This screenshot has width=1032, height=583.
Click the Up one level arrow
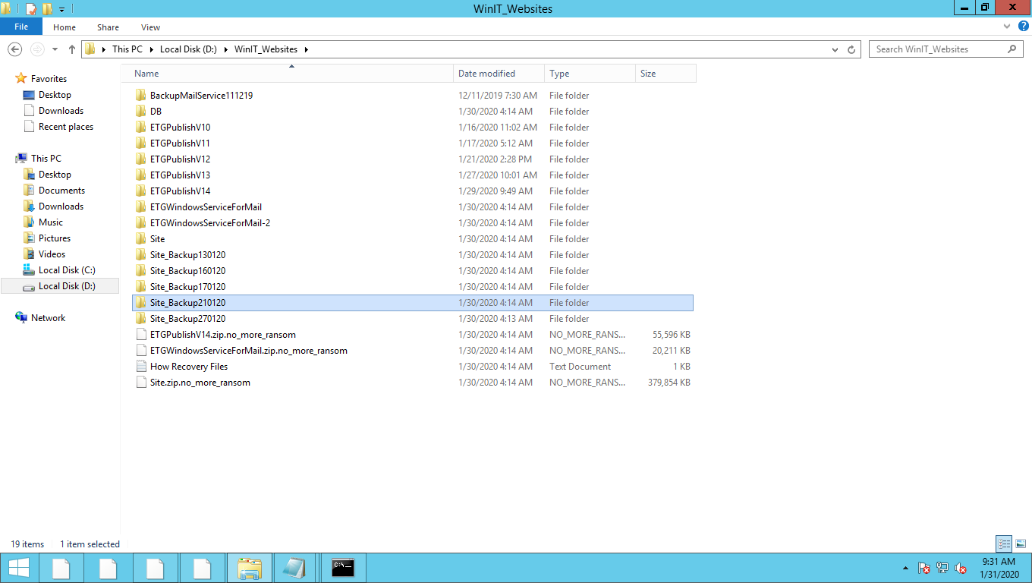pos(72,49)
